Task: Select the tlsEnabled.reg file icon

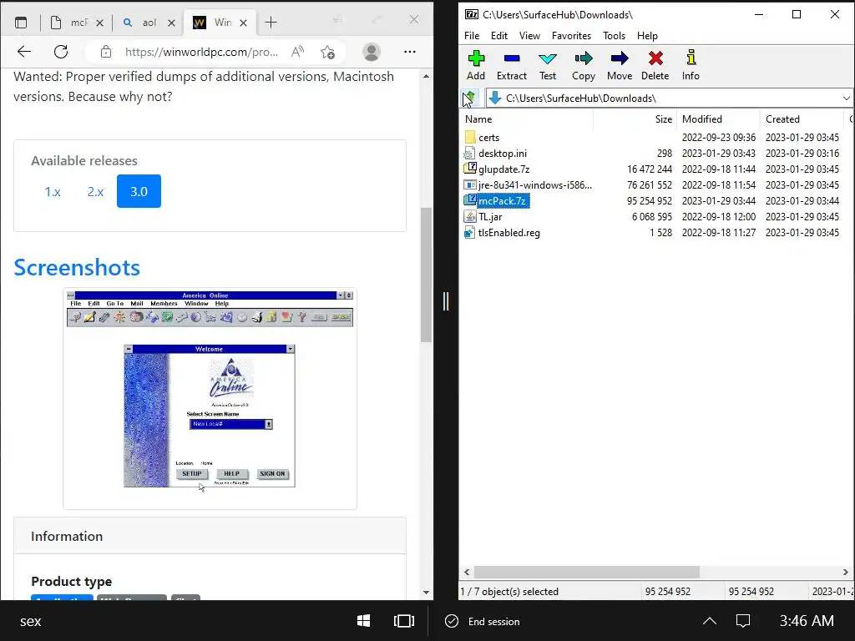Action: click(x=469, y=233)
